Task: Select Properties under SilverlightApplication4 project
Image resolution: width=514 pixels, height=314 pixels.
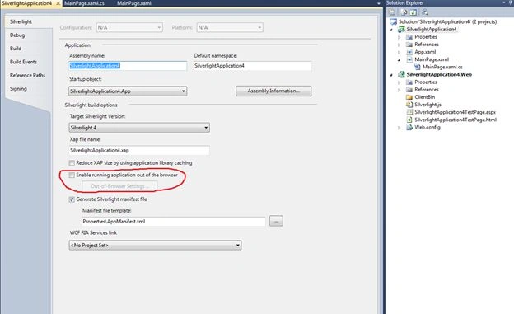Action: 426,37
